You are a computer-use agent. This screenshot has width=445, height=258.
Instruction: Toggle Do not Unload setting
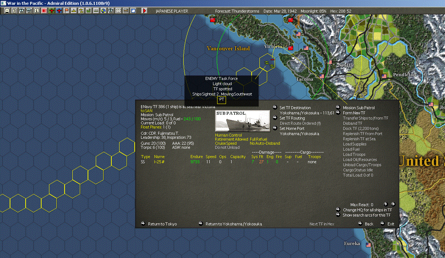pos(227,147)
